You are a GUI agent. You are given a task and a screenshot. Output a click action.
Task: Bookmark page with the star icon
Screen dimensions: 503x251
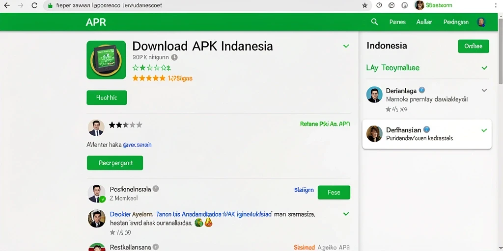tap(365, 5)
